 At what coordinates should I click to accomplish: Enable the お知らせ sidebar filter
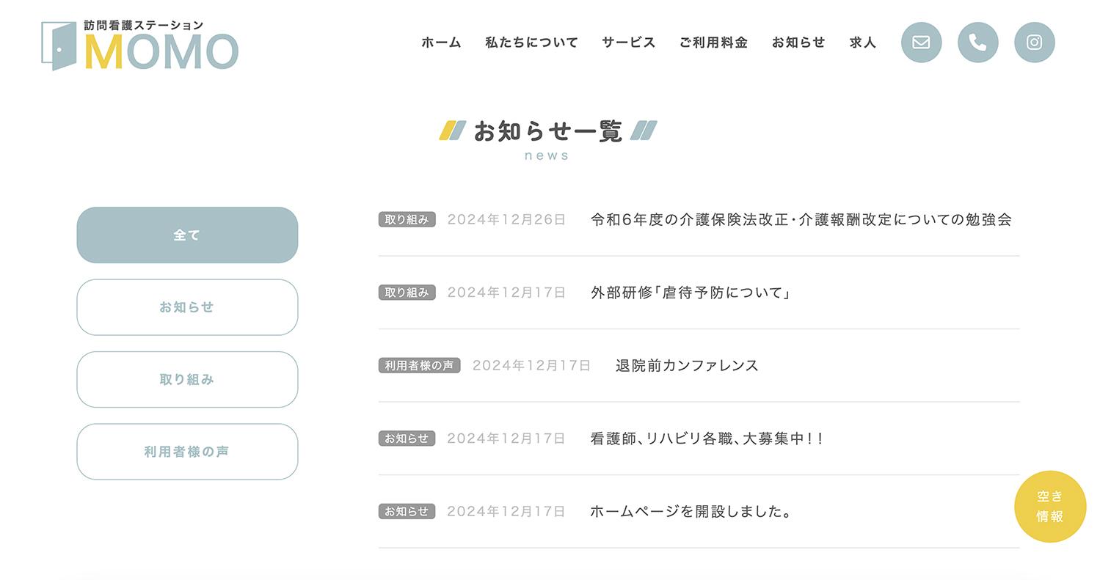tap(187, 307)
